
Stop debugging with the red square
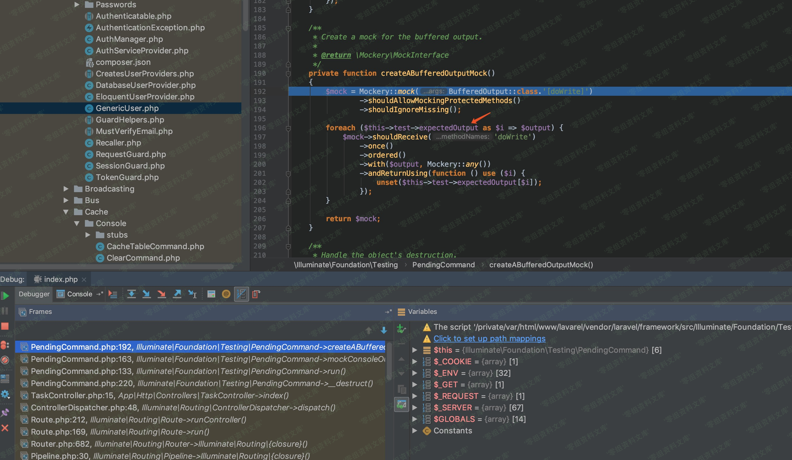click(x=5, y=326)
